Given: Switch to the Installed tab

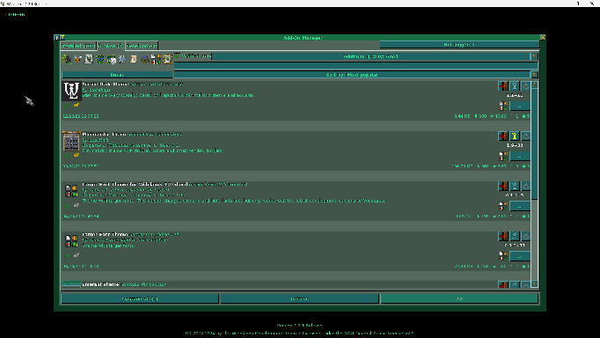Looking at the screenshot, I should tap(78, 46).
